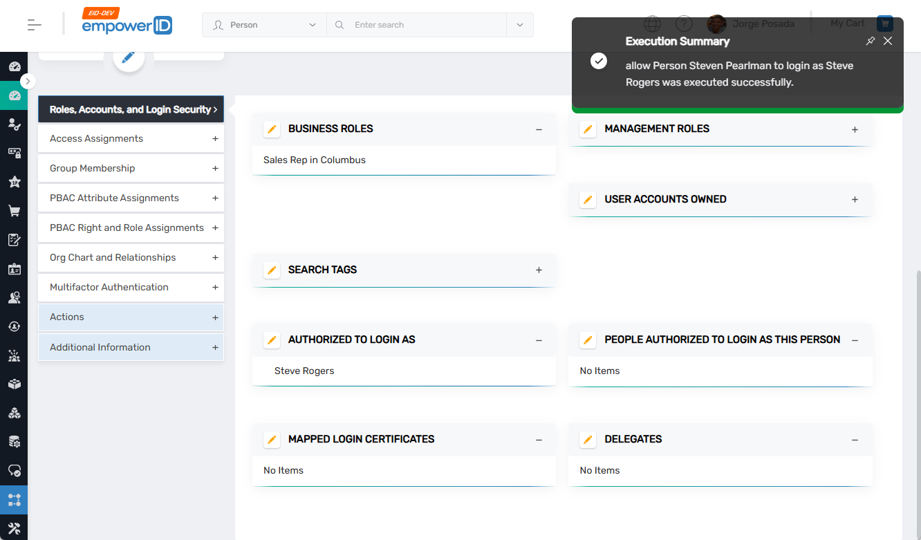Select the Multifactor Authentication section
The height and width of the screenshot is (540, 921).
pos(131,288)
